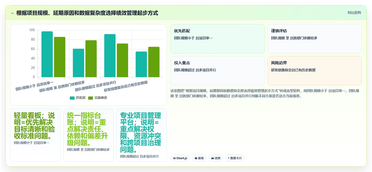Select the 轻量看板 option card
This screenshot has width=372, height=172.
(35, 135)
